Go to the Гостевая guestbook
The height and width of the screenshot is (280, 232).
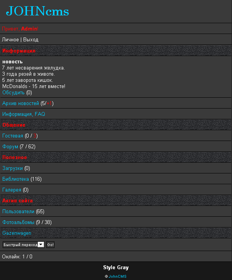coord(13,136)
